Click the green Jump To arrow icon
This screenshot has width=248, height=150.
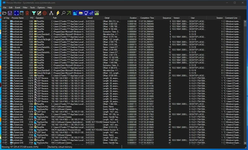pos(69,13)
